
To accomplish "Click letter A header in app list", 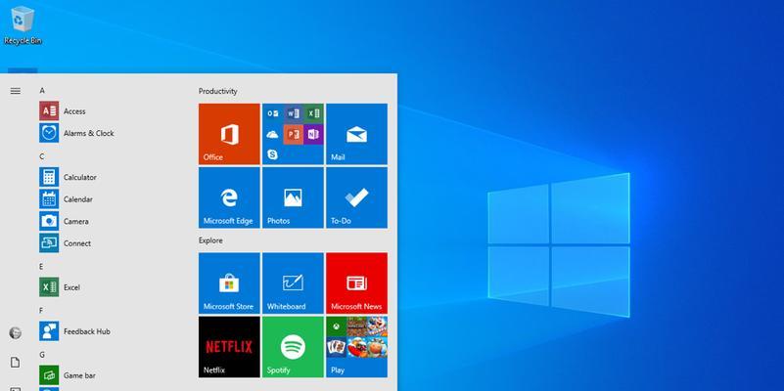I will click(42, 90).
